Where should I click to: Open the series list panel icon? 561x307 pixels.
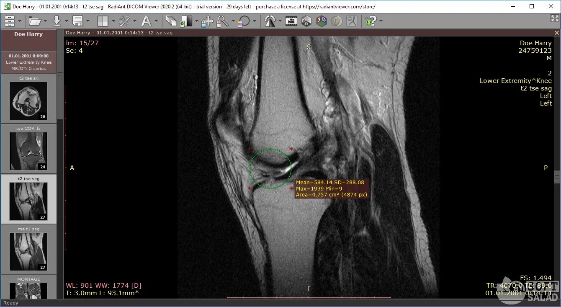click(x=10, y=21)
